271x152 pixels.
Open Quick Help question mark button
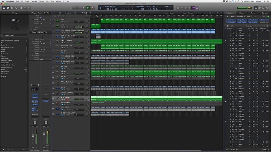click(16, 8)
